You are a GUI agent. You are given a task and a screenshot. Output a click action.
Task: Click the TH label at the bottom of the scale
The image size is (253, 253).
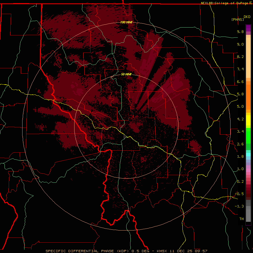241,219
